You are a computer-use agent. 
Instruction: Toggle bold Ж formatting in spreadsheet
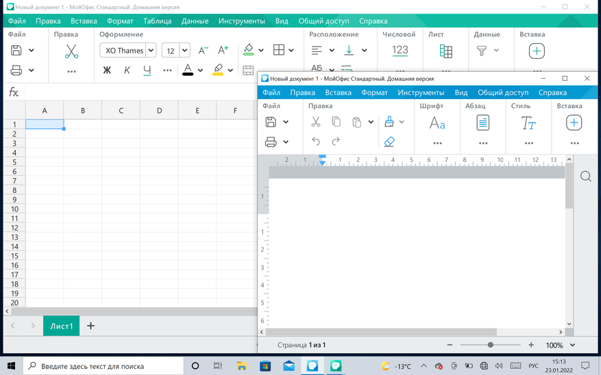tap(107, 70)
